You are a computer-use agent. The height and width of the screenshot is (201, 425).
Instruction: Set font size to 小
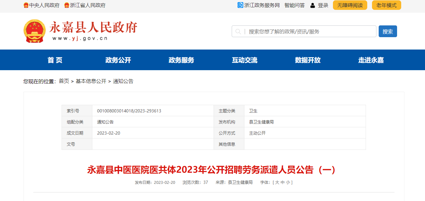[287, 183]
